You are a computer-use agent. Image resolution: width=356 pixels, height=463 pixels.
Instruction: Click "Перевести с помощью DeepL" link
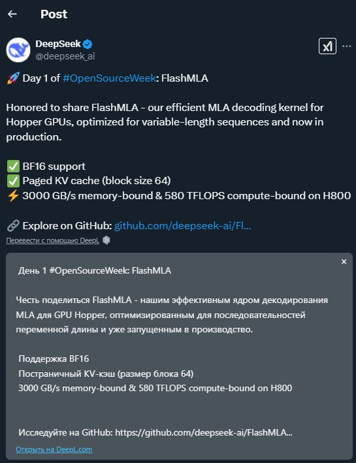click(53, 241)
